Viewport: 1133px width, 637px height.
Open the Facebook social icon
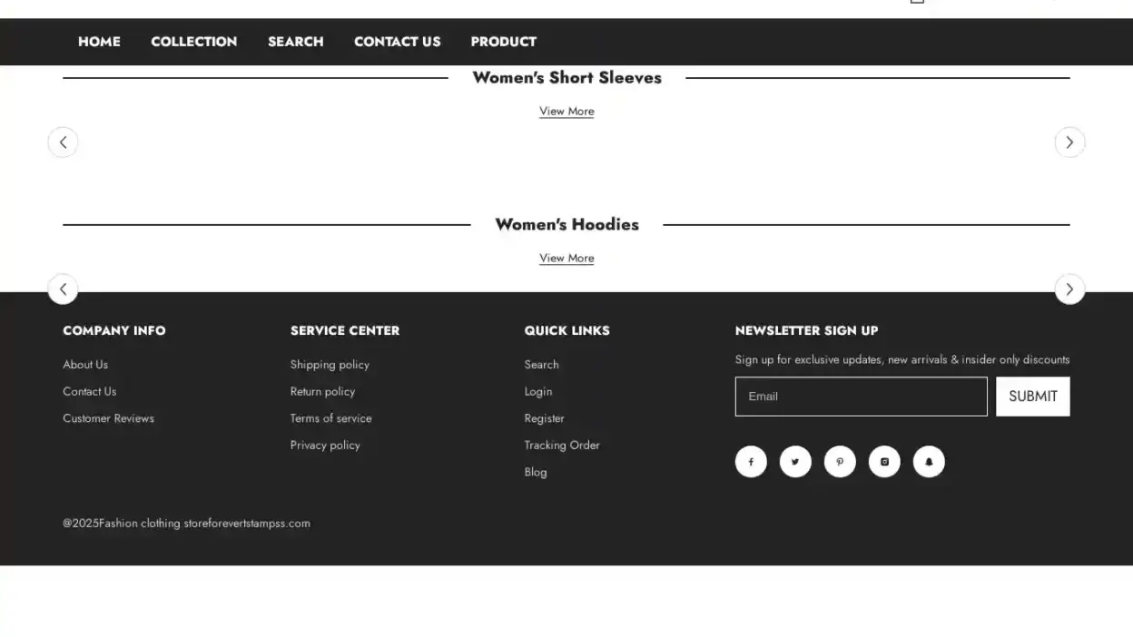[x=751, y=461]
